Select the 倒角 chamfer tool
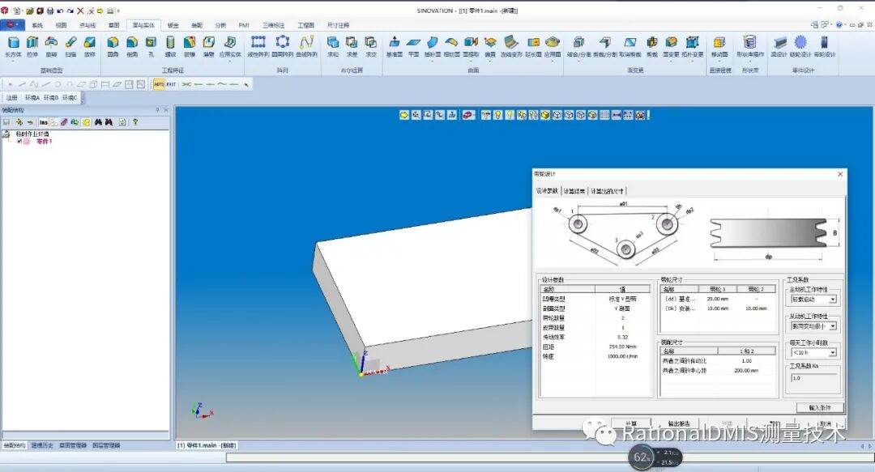This screenshot has height=472, width=875. [132, 46]
